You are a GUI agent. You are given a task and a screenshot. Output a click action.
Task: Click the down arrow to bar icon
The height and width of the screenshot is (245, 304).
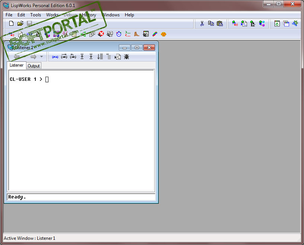click(91, 57)
